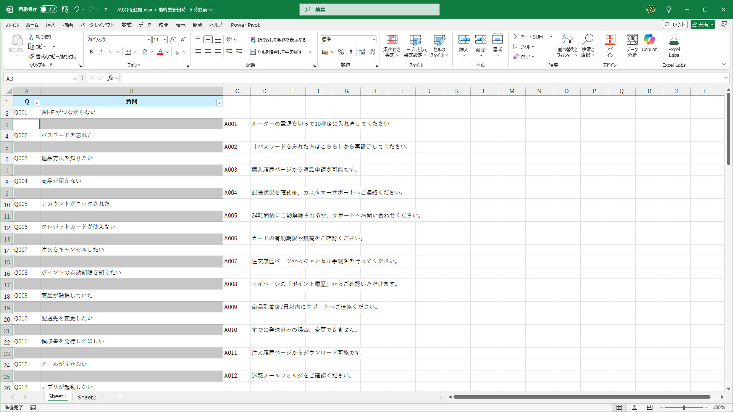Screen dimensions: 733x412
Task: Toggle wrap text for cells
Action: tap(278, 40)
